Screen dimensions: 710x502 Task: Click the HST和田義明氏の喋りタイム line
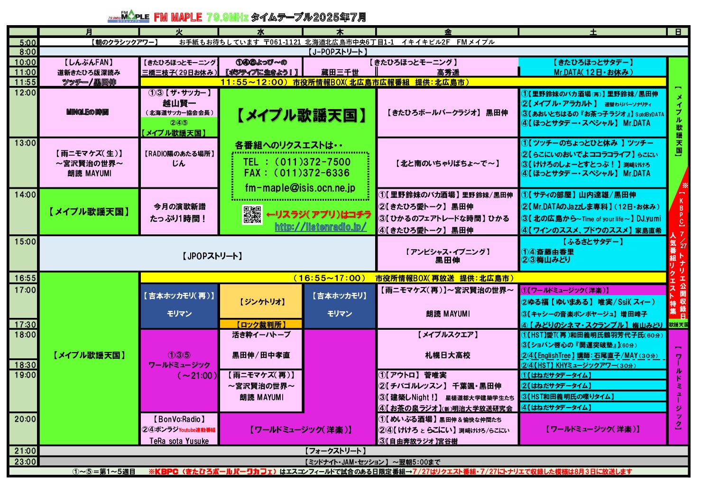568,397
